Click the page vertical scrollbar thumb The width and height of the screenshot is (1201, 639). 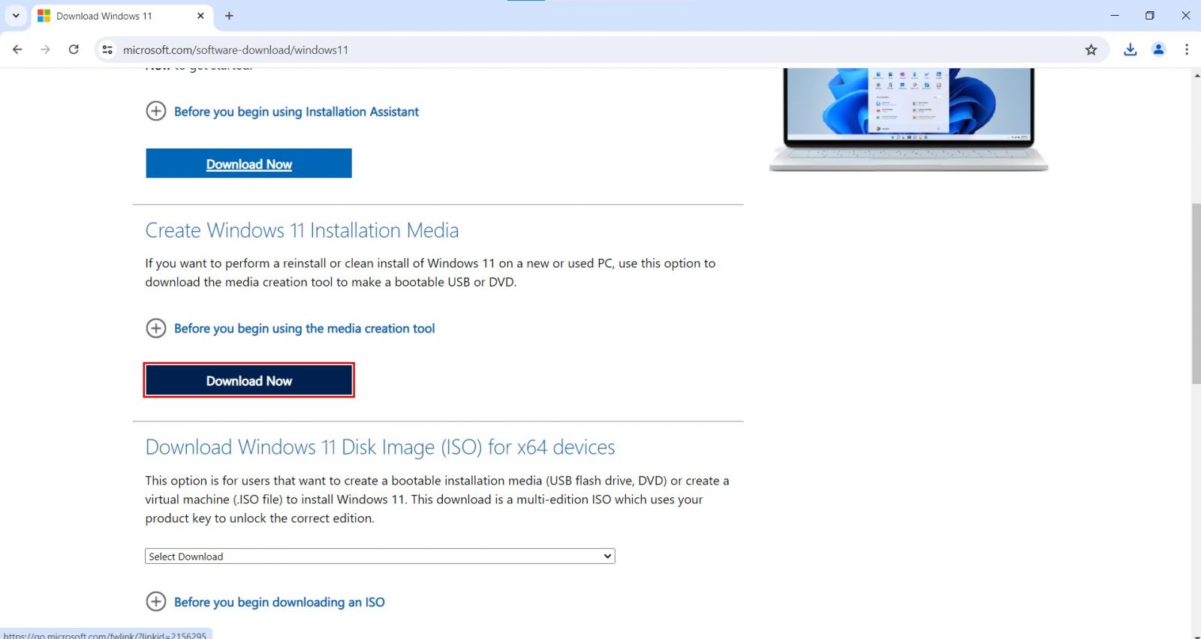pos(1196,293)
